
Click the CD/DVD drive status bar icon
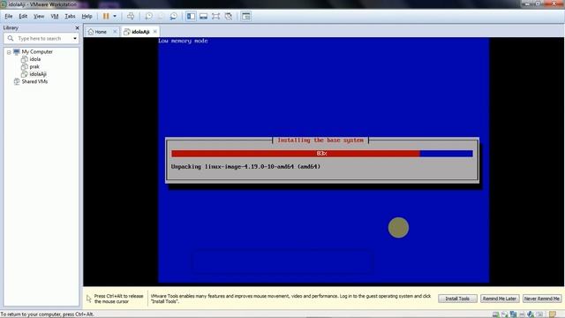pos(504,314)
